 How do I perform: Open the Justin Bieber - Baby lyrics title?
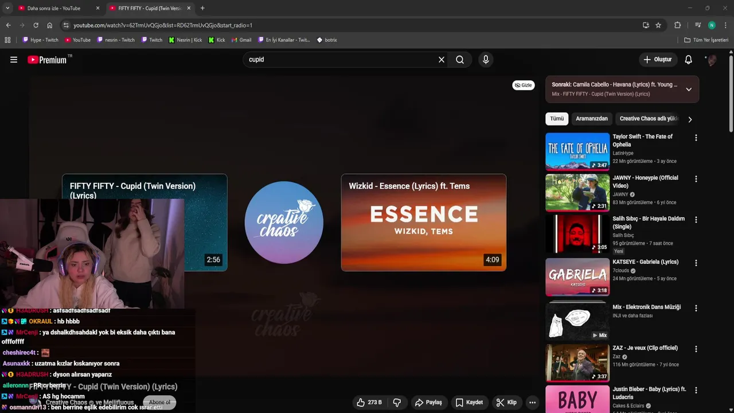[649, 393]
